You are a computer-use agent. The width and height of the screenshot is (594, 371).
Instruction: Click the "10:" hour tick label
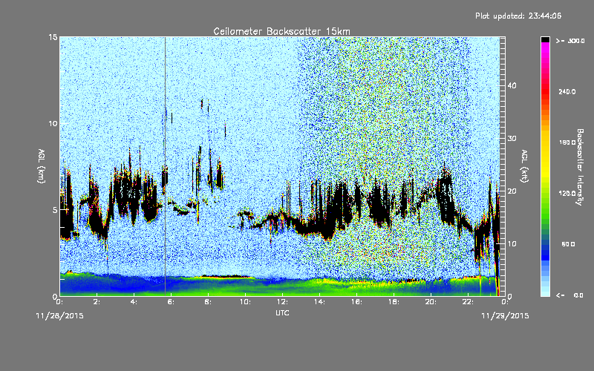coord(245,302)
